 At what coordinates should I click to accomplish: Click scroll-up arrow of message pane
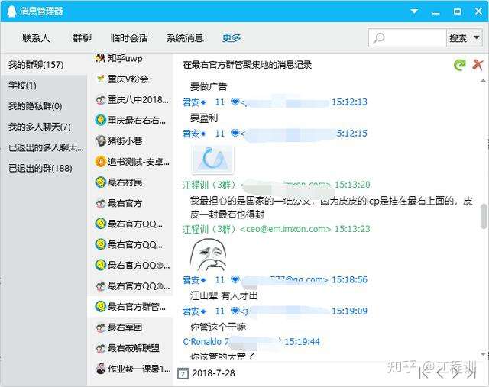(483, 81)
